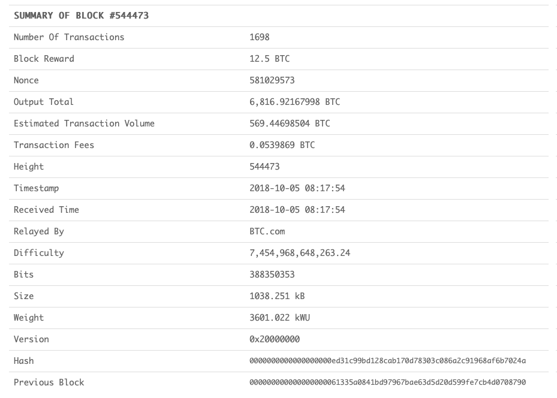This screenshot has height=398, width=557.
Task: Click the Output Total amount 6,816.92167998 BTC
Action: pyautogui.click(x=294, y=102)
